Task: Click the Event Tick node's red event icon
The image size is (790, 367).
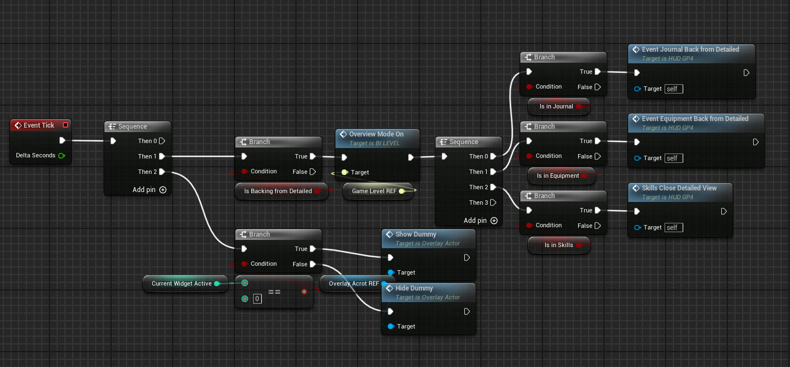Action: tap(18, 125)
